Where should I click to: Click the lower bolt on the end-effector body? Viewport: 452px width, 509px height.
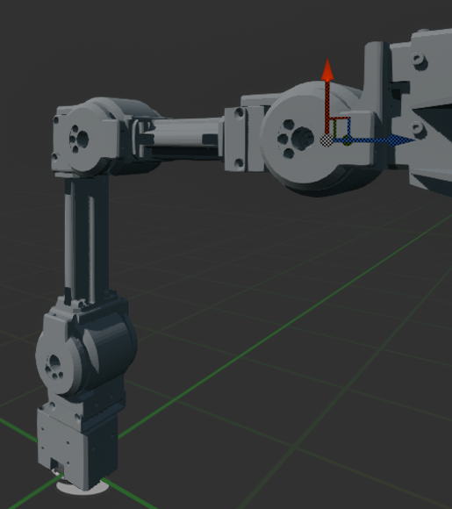tap(416, 127)
